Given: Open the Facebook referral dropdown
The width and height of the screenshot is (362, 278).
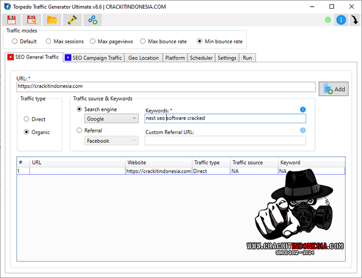Looking at the screenshot, I should (x=111, y=140).
